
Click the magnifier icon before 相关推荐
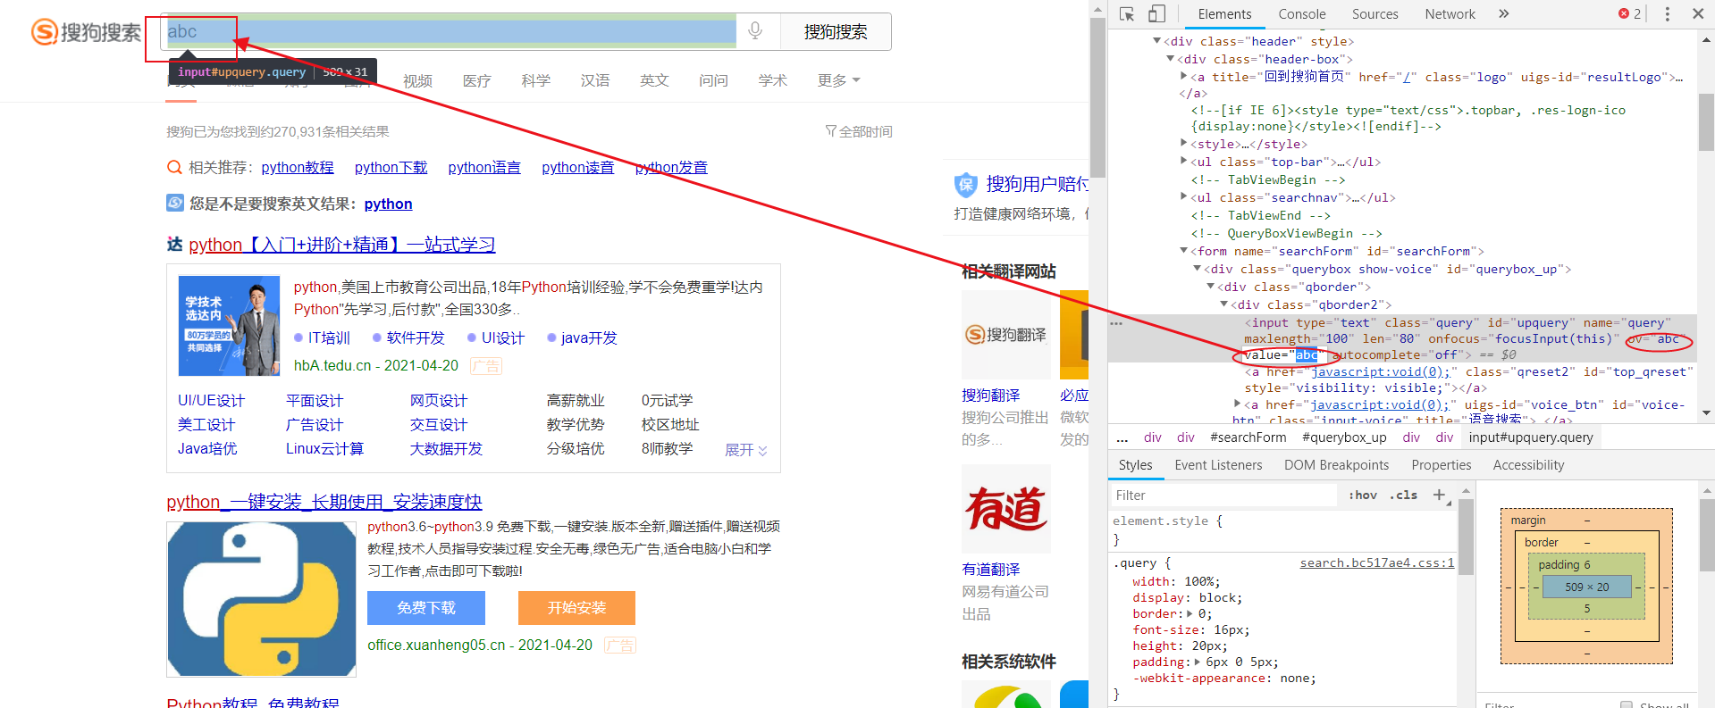(x=174, y=167)
